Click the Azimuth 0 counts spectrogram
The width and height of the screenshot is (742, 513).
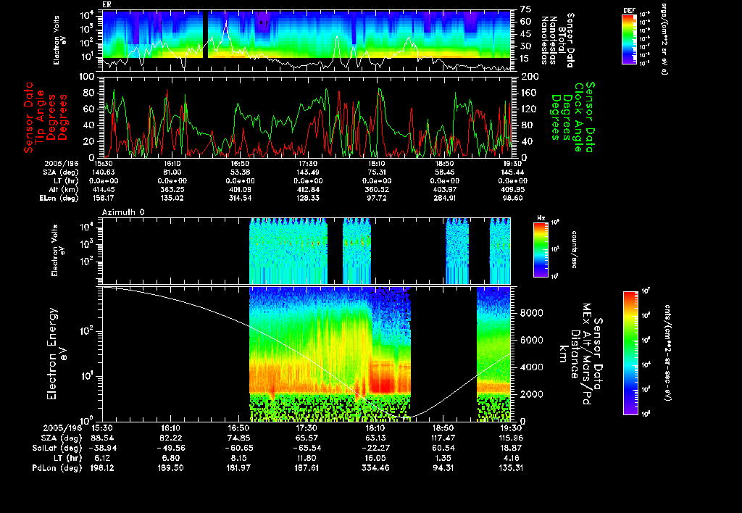pos(307,251)
